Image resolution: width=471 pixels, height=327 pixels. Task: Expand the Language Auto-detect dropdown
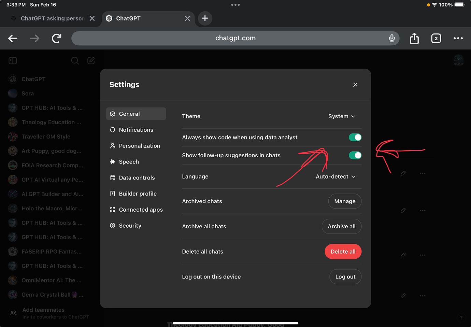click(x=335, y=176)
